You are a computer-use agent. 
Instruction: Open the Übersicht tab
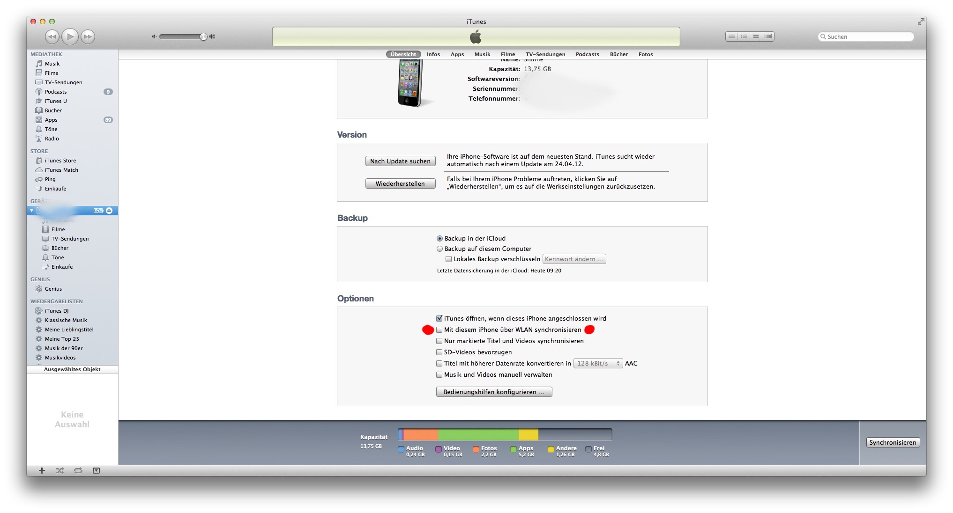pos(403,54)
